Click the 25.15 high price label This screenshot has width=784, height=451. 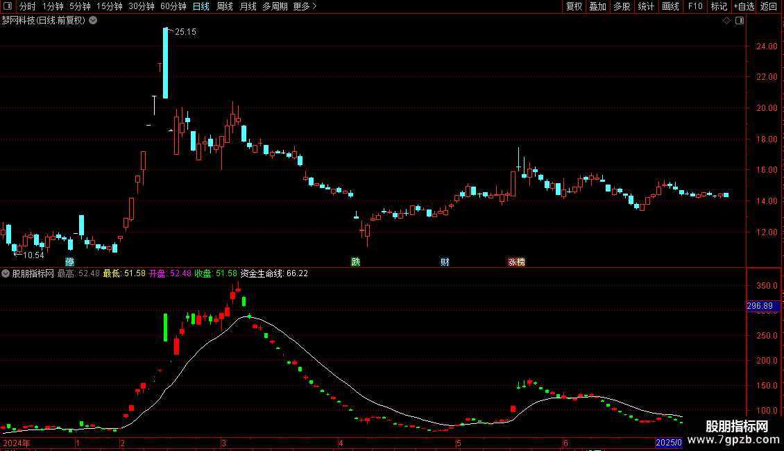[185, 32]
